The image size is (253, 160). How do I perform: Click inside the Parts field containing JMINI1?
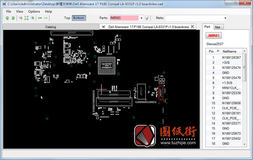tap(124, 18)
